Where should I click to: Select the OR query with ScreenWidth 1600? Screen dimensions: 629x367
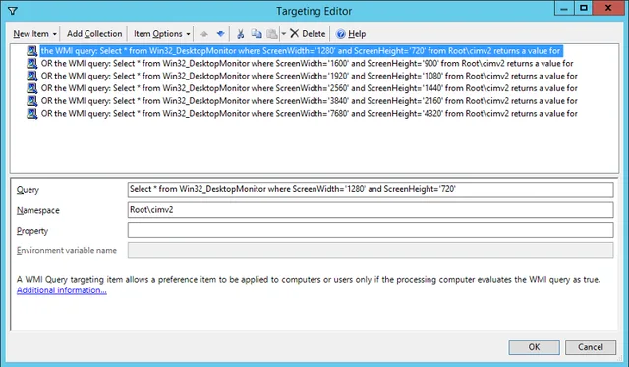(x=307, y=64)
